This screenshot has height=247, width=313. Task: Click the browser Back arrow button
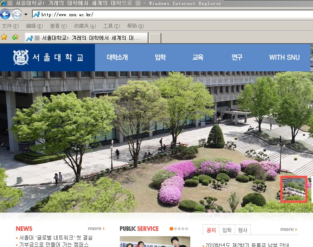(x=5, y=15)
